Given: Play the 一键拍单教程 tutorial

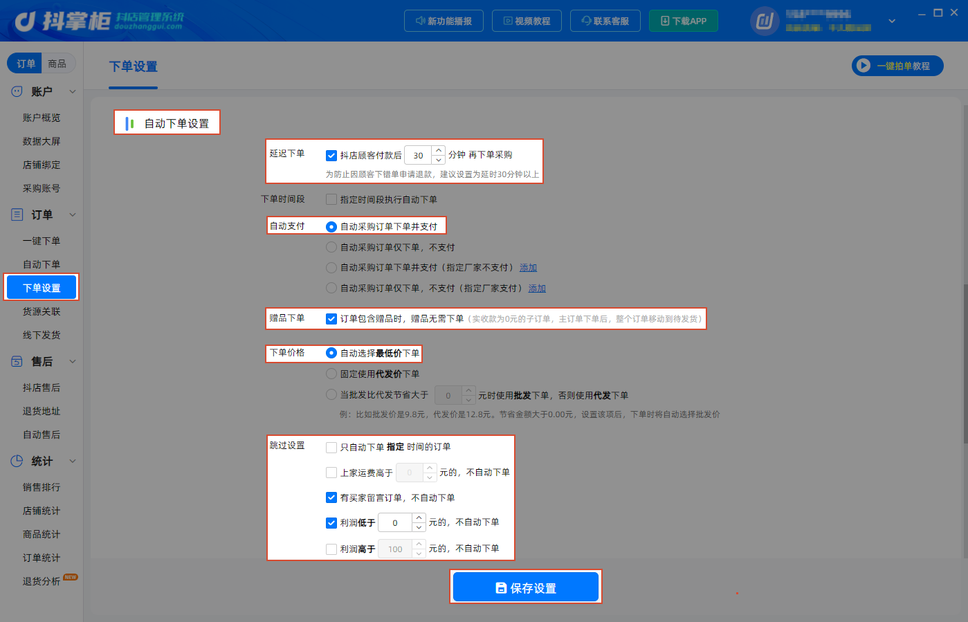Looking at the screenshot, I should point(897,66).
